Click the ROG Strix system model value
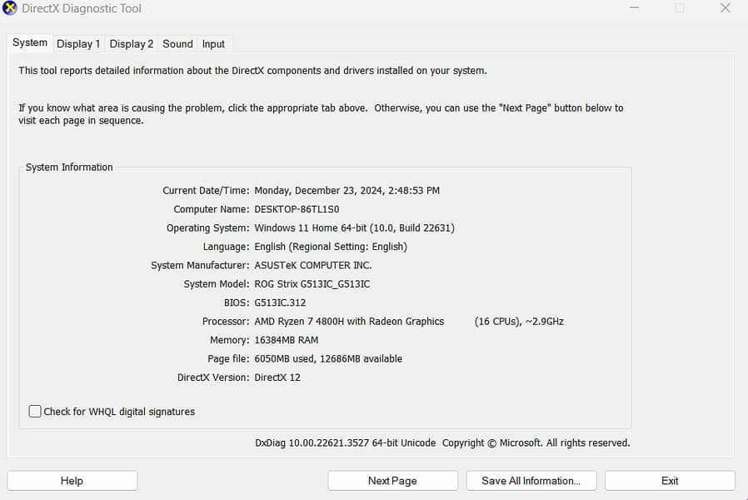The height and width of the screenshot is (500, 748). coord(312,284)
